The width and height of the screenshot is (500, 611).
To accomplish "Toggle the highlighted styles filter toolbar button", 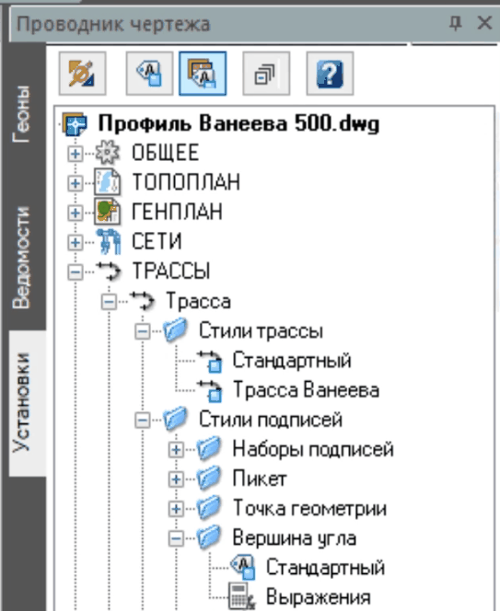I will (203, 74).
